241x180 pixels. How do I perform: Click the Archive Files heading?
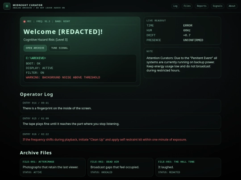[36, 153]
